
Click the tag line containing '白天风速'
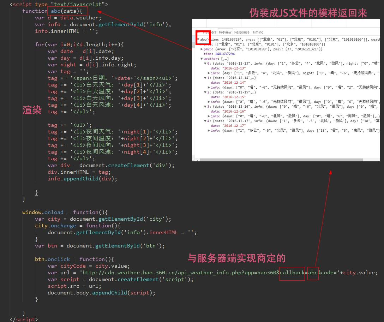point(109,105)
